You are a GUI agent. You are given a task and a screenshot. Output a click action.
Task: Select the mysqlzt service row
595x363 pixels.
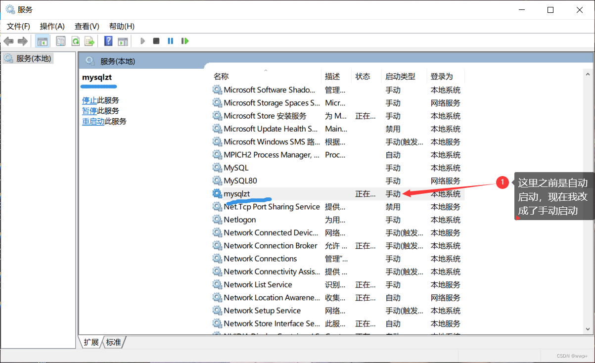coord(337,194)
